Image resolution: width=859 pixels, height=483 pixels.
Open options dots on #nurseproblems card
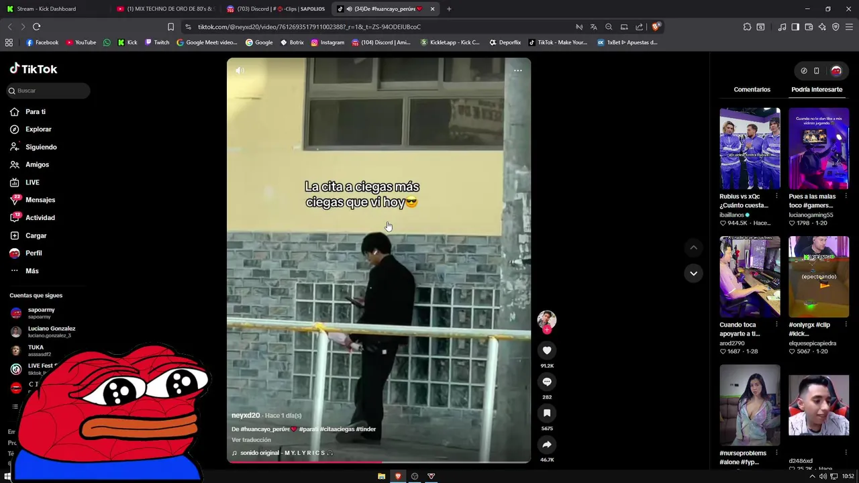tap(776, 453)
